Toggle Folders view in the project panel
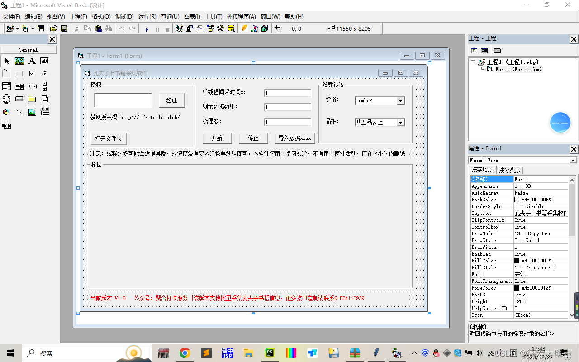This screenshot has width=579, height=362. 497,51
